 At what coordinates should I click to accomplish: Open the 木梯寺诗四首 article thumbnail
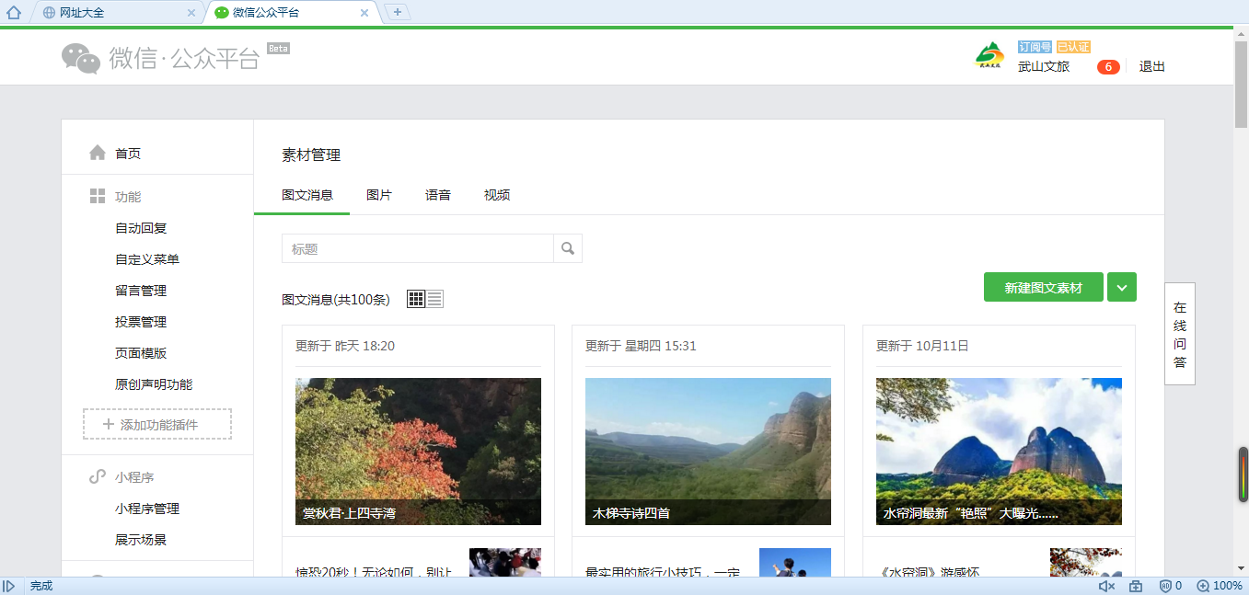tap(707, 451)
